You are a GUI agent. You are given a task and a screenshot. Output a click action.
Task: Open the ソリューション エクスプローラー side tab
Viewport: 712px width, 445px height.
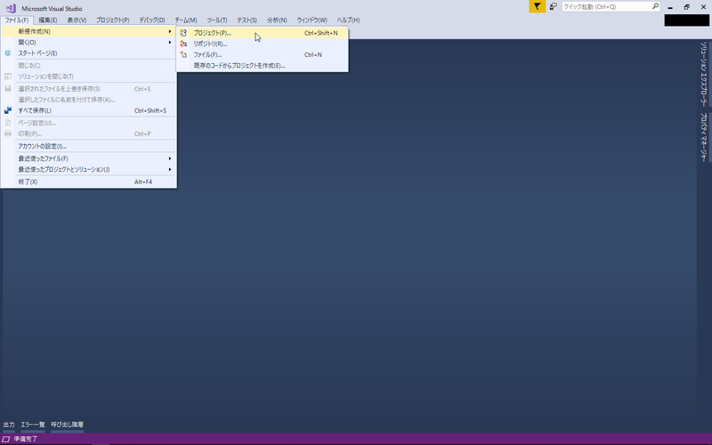703,74
